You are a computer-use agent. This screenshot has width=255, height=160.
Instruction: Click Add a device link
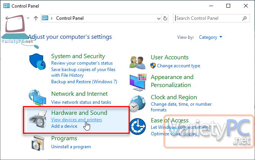pos(64,126)
